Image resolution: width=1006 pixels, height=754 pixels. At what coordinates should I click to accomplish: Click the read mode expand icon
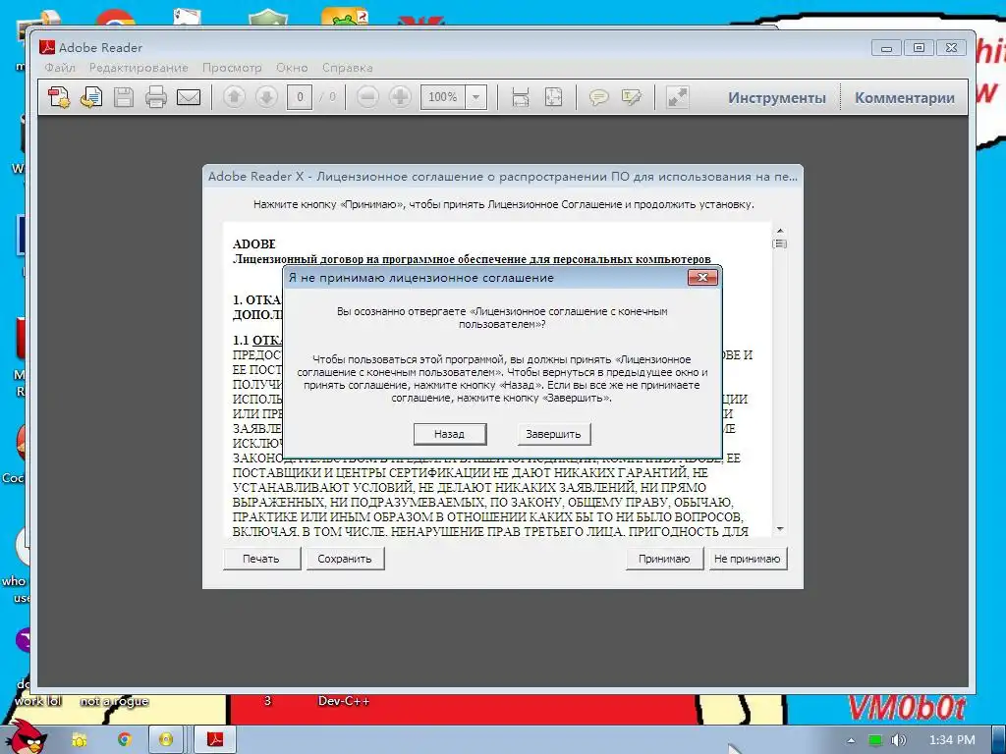(677, 97)
